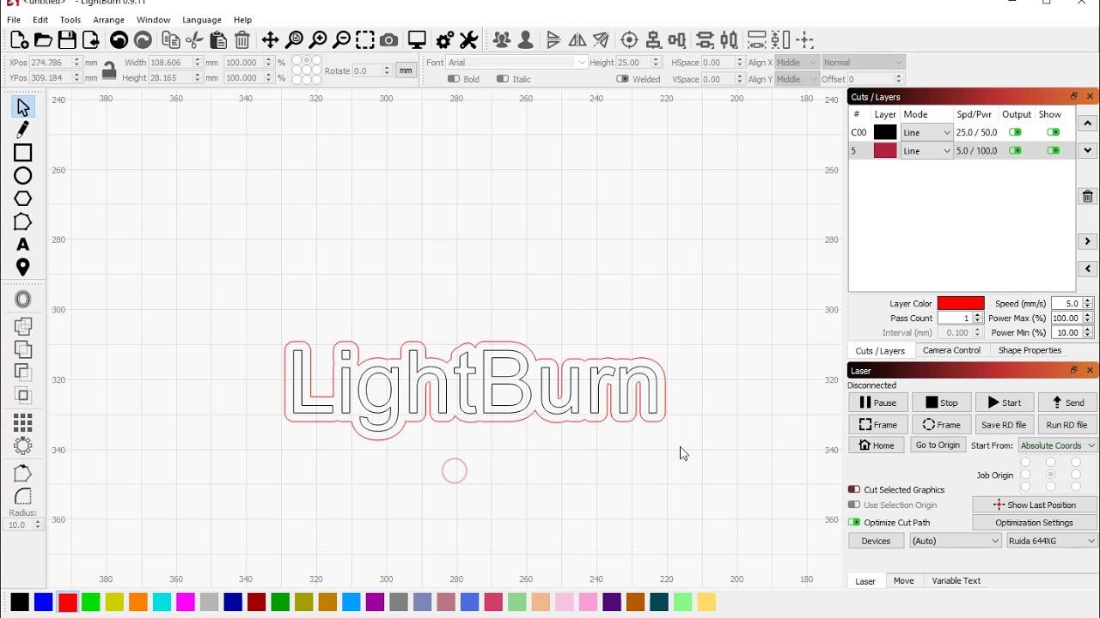Activate the Text tool 'A'
The image size is (1100, 618).
click(x=23, y=245)
